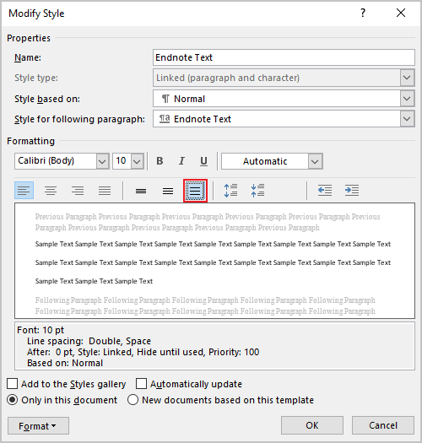Click the style description text box
422x443 pixels.
click(215, 346)
